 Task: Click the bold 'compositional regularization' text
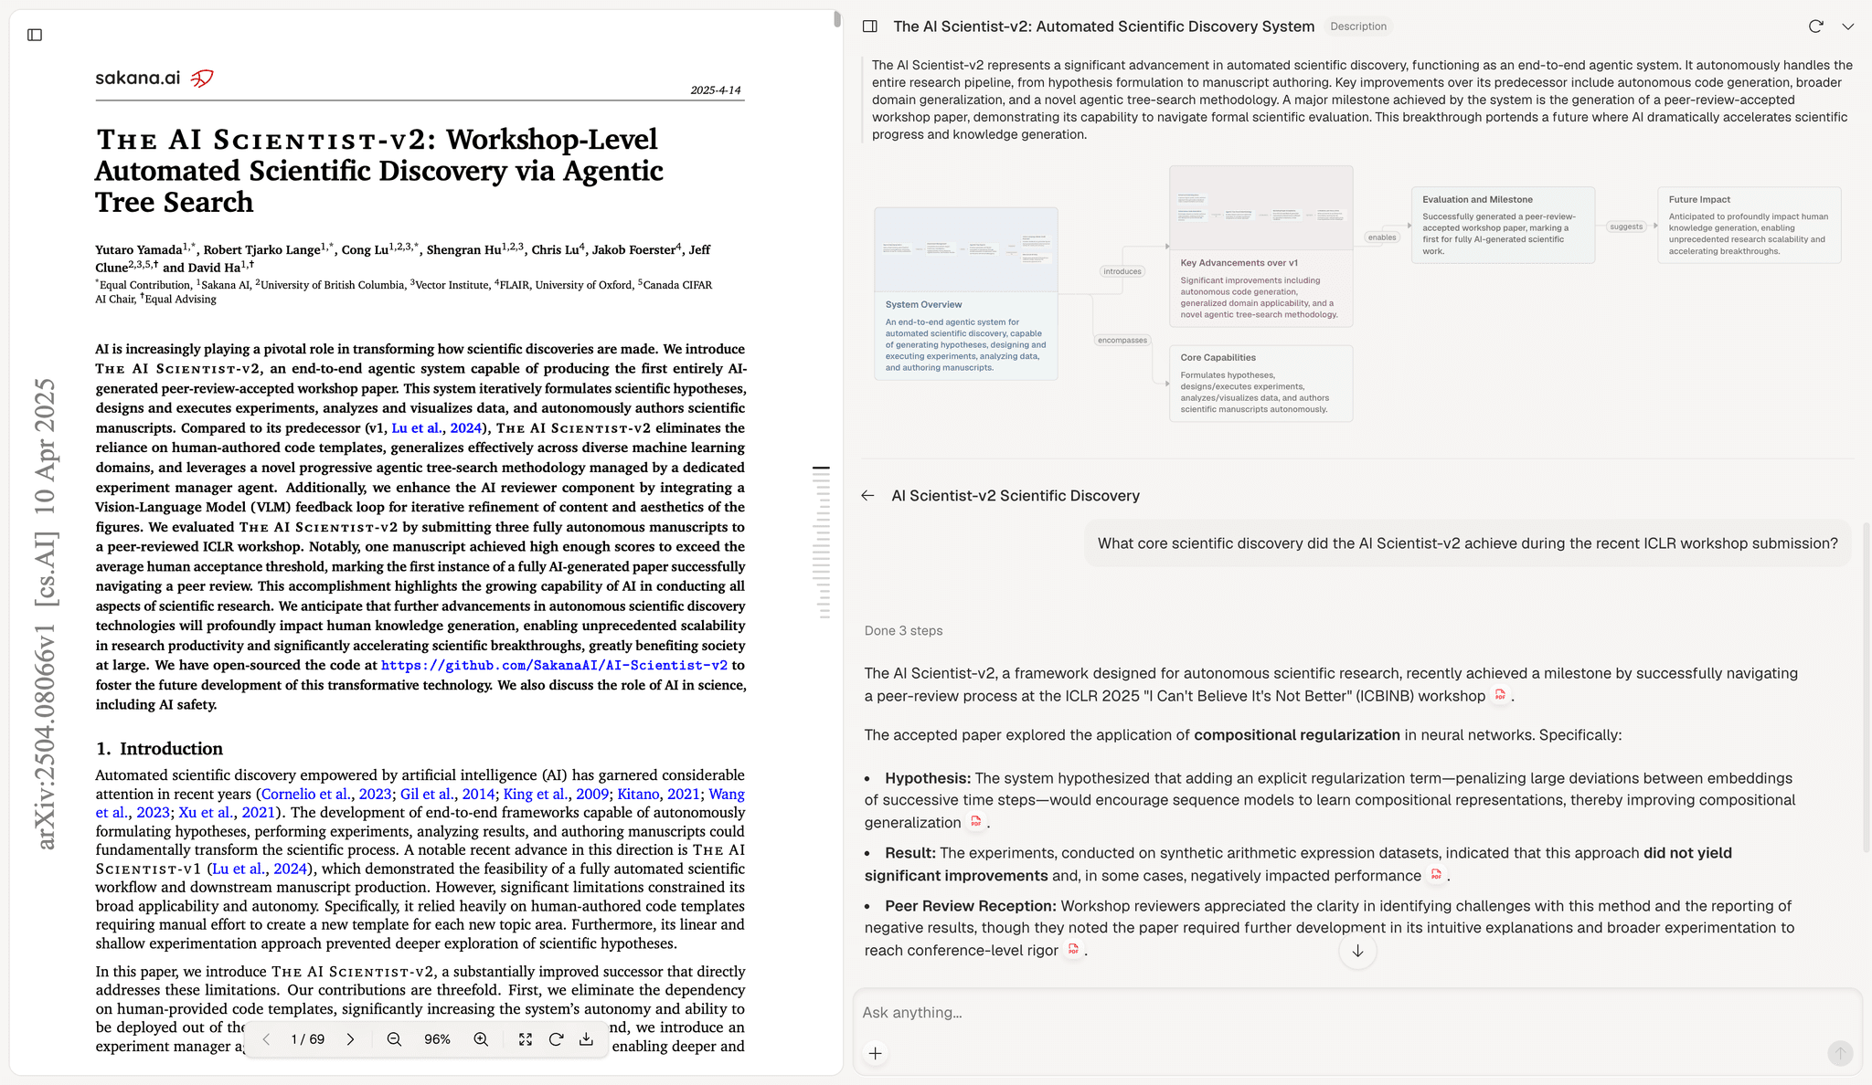point(1296,735)
